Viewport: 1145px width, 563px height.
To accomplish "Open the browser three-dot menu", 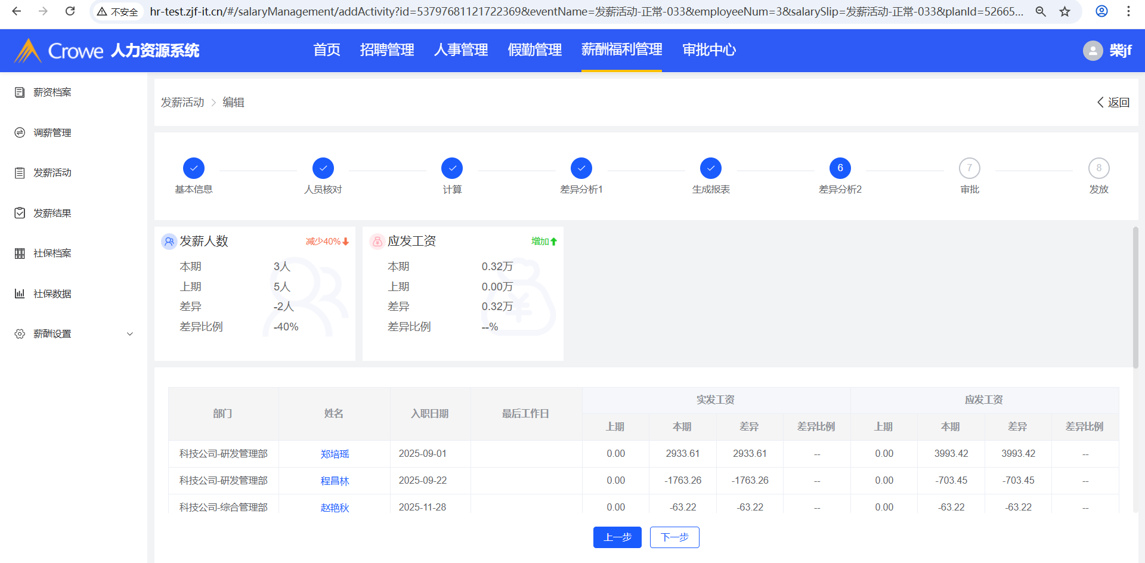I will pos(1128,11).
